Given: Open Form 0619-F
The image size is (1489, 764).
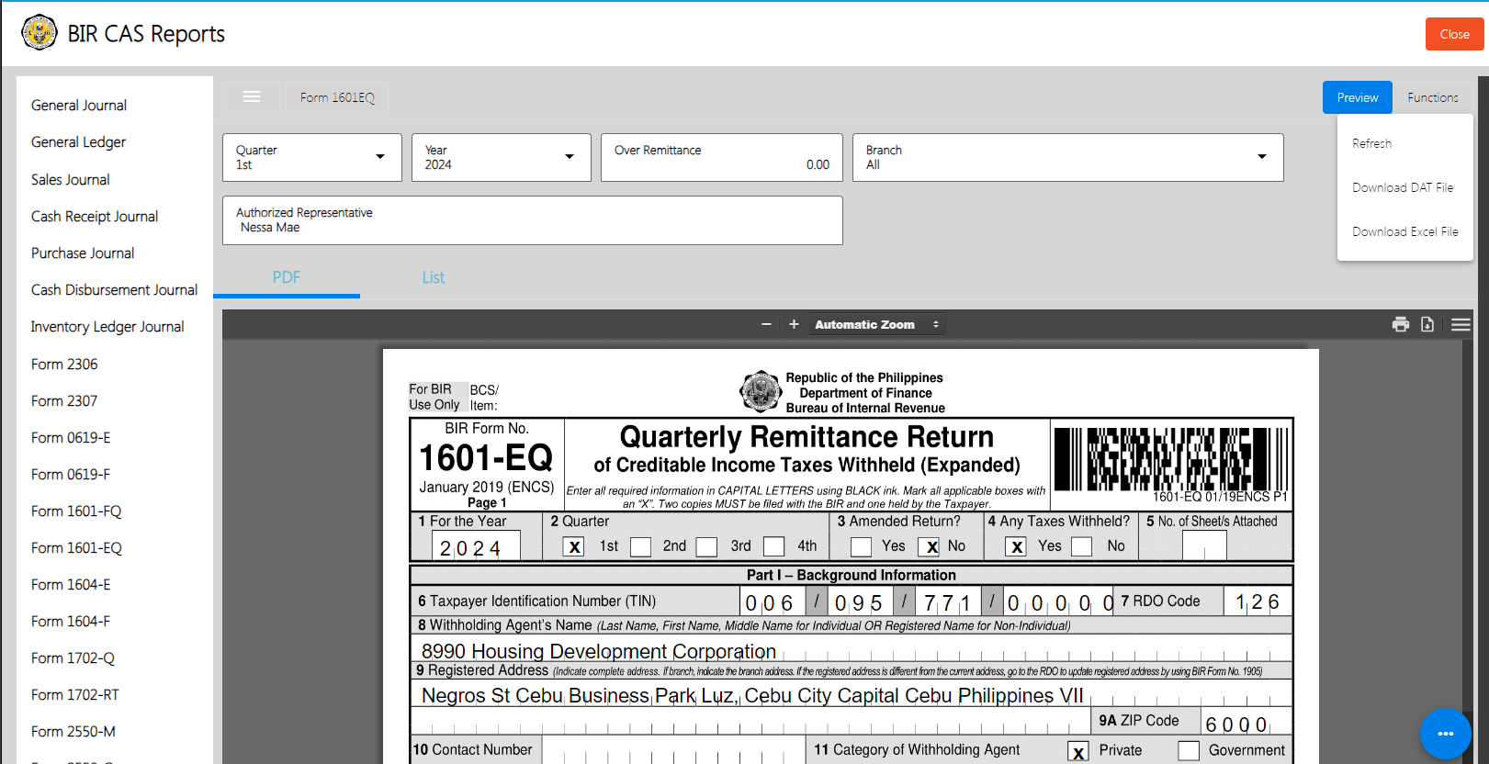Looking at the screenshot, I should pyautogui.click(x=71, y=475).
